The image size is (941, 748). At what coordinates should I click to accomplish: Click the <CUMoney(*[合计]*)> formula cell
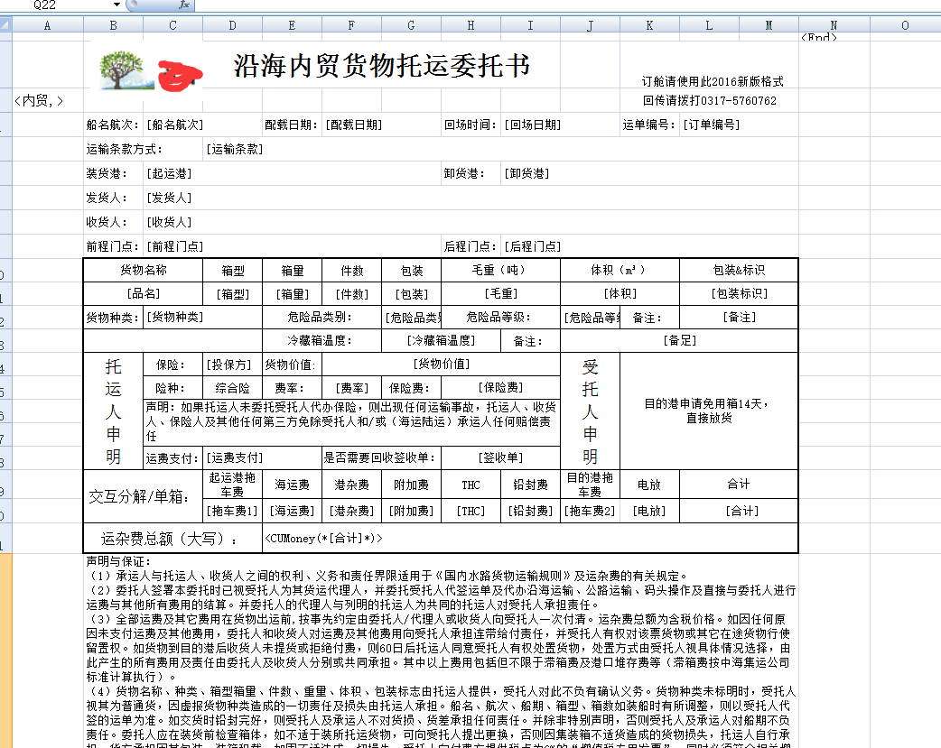point(530,539)
